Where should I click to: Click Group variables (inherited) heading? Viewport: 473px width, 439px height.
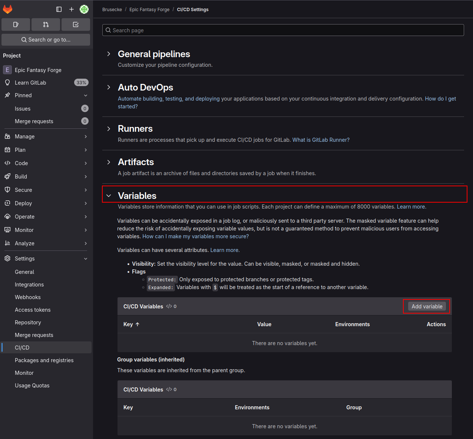point(151,360)
